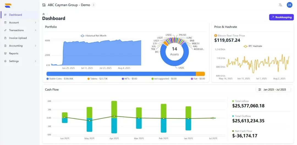This screenshot has height=145, width=297.
Task: Click the home breadcrumb icon
Action: 43,14
